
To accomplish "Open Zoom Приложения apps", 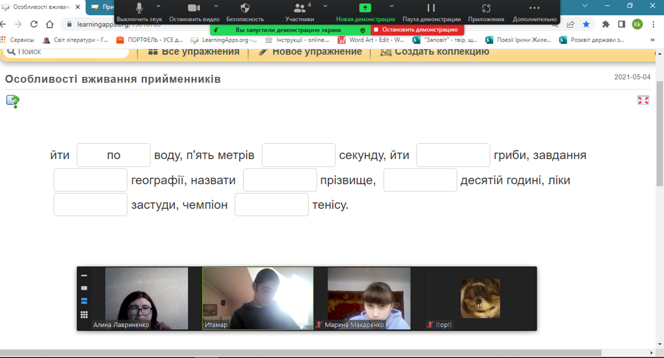I will [x=486, y=11].
